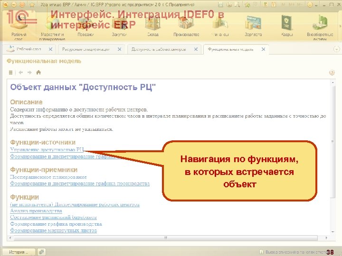Viewport: 342px width, 256px height.
Task: Click horizontal scroll left arrow
Action: 10,238
